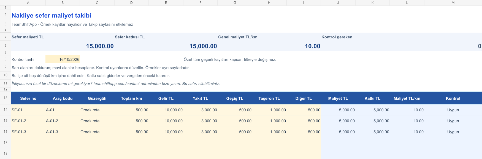
Task: Select 'Örnek rota' cell in SF-01-2 row
Action: tap(97, 121)
